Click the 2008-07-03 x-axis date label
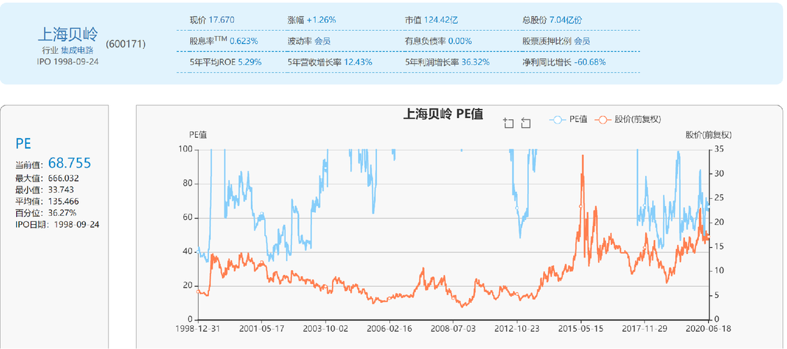Screen dimensions: 787x349 (x=454, y=328)
